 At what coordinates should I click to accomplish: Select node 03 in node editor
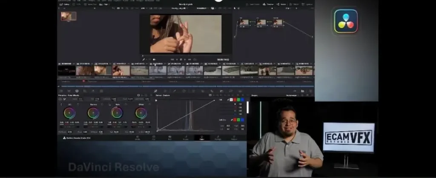coord(278,22)
